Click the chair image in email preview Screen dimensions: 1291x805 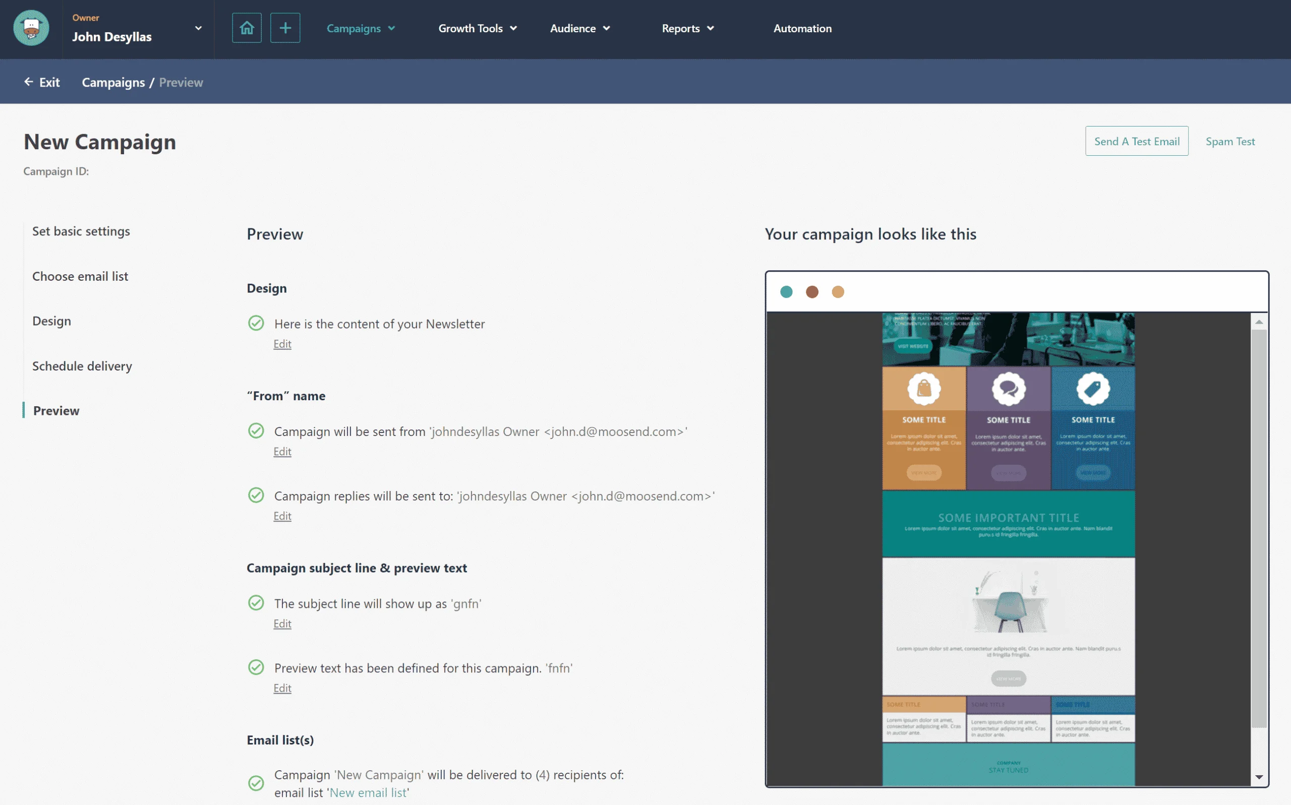tap(1009, 602)
